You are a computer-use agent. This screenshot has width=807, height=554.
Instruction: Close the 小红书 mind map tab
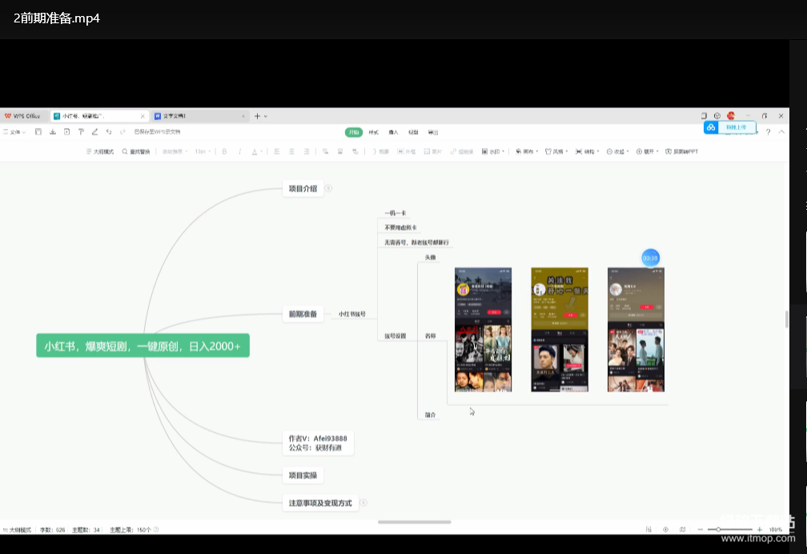pyautogui.click(x=143, y=116)
